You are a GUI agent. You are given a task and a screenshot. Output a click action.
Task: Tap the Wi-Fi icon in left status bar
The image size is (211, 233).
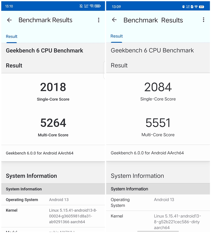92,6
